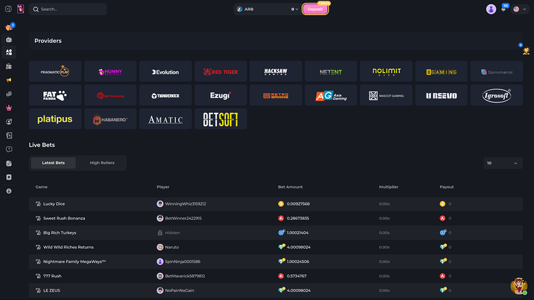Open the megaphone promotions sidebar icon
This screenshot has width=534, height=300.
pyautogui.click(x=9, y=80)
